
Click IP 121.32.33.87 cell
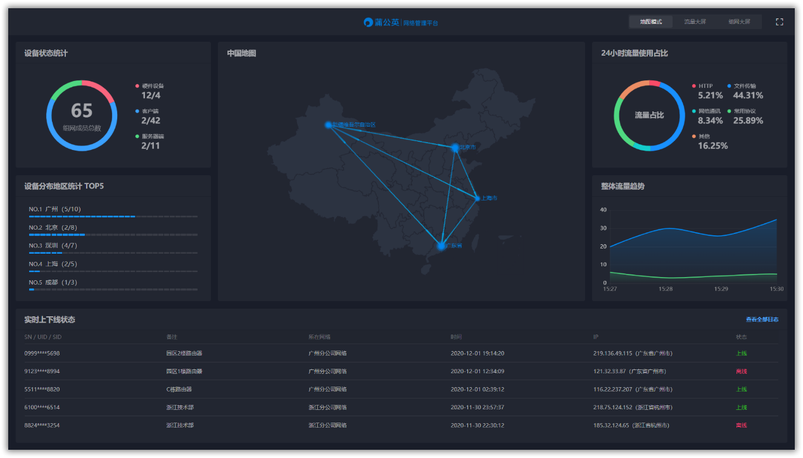click(629, 371)
